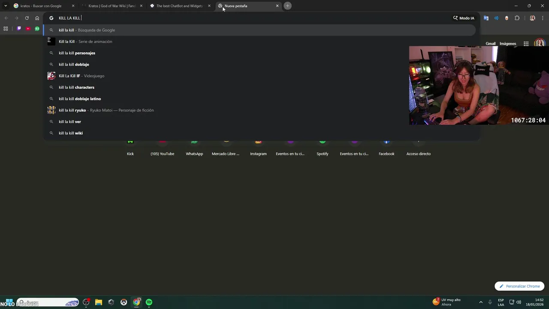Open the Facebook shortcut
This screenshot has height=309, width=549.
(x=386, y=148)
